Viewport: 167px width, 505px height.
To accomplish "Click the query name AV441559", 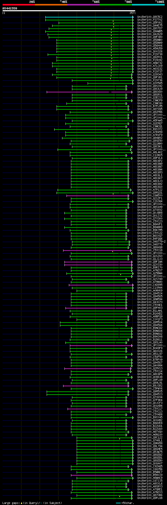I will coord(10,8).
